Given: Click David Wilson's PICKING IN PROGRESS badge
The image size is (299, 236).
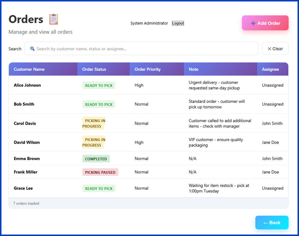Looking at the screenshot, I should (x=94, y=142).
